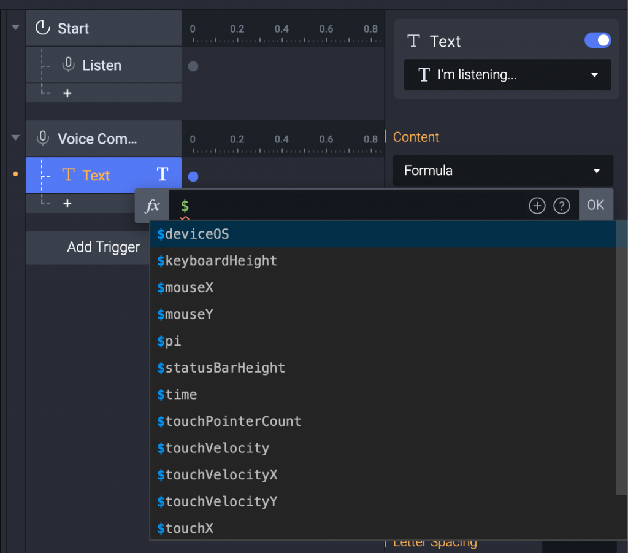Click the Start trigger clock icon
Viewport: 628px width, 553px height.
42,28
